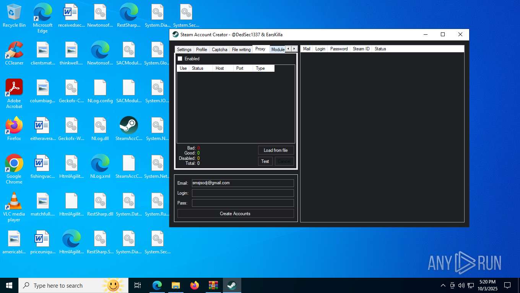
Task: Select the System.Glo dll file icon
Action: click(x=158, y=54)
